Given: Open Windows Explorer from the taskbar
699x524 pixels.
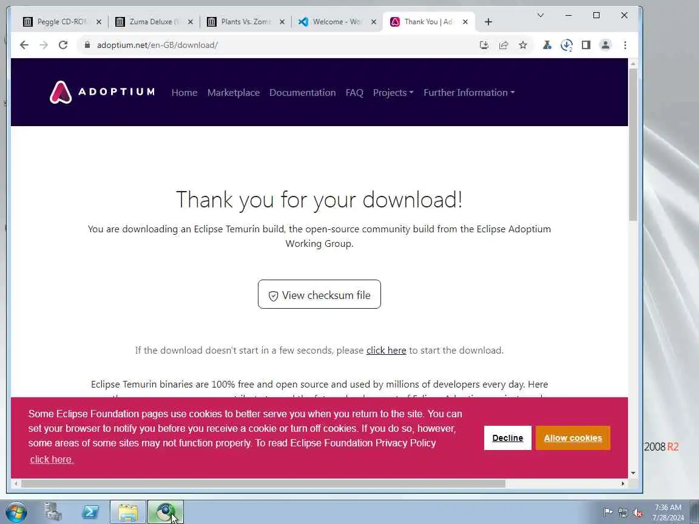Looking at the screenshot, I should tap(128, 512).
